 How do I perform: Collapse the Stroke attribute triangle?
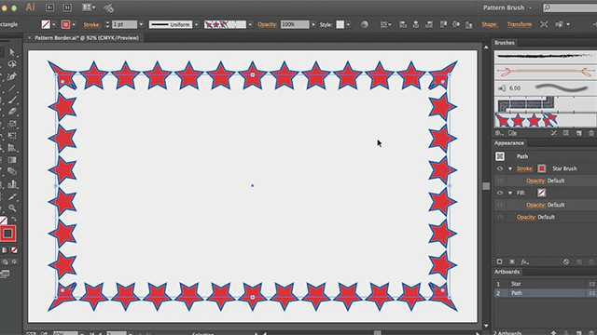coord(510,168)
